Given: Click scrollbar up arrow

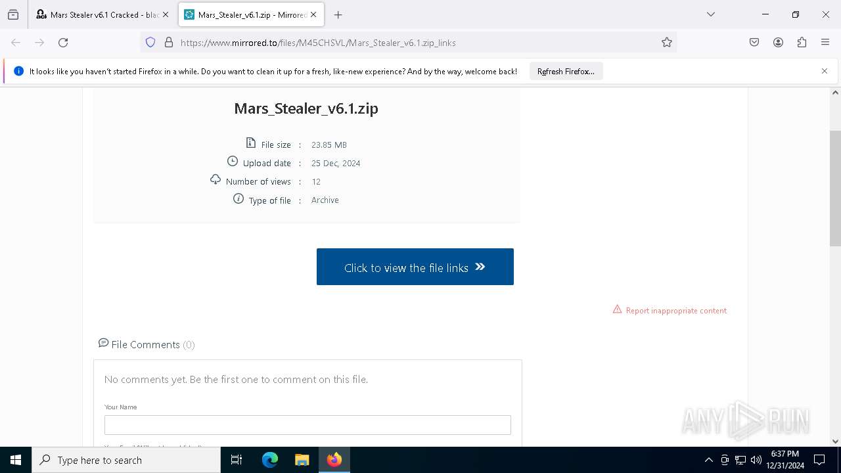Looking at the screenshot, I should click(x=836, y=93).
